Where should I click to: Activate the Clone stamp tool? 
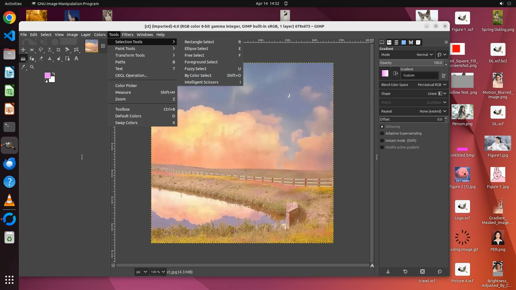coord(50,58)
